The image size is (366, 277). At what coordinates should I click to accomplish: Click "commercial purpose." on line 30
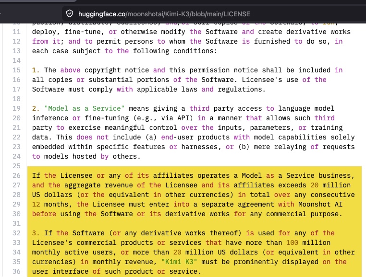(x=304, y=214)
